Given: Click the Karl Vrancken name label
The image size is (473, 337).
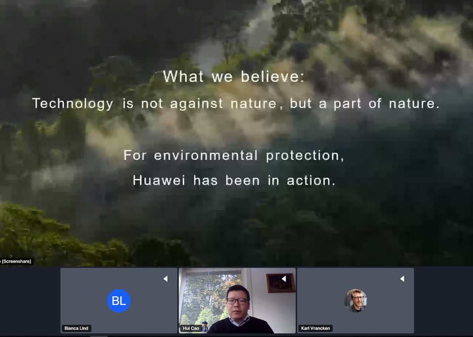Looking at the screenshot, I should [315, 328].
